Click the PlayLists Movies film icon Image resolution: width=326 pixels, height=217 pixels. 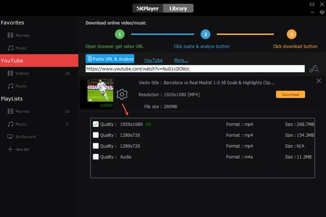point(10,112)
